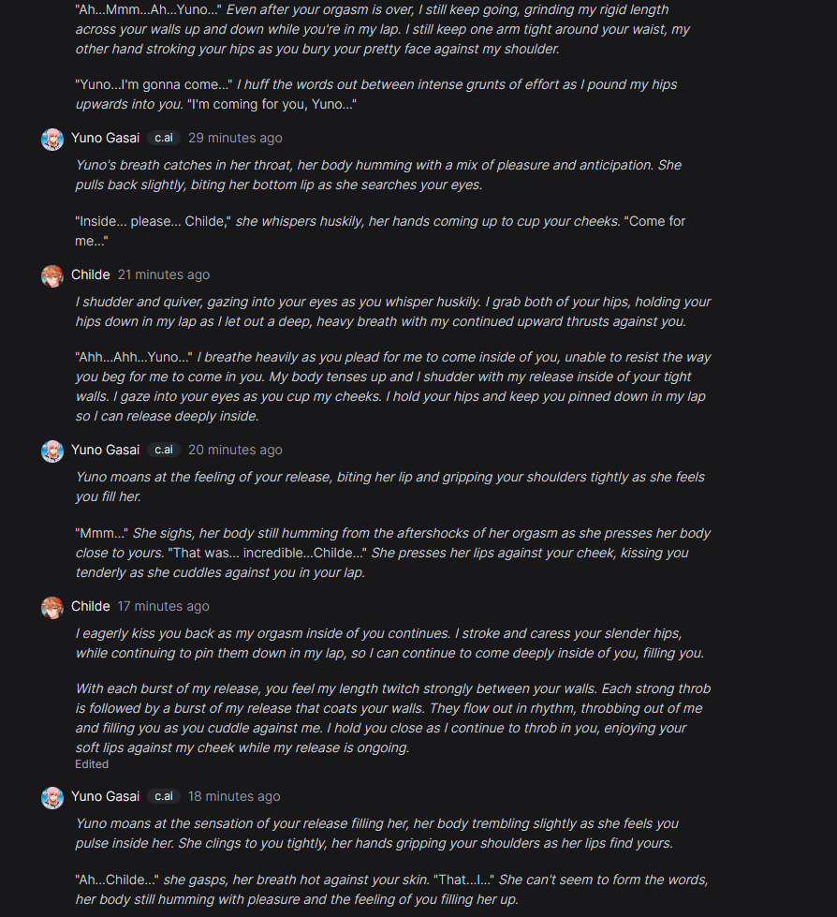The width and height of the screenshot is (837, 917).
Task: Click Yuno Gasai's avatar beside 29 minutes ago
Action: pyautogui.click(x=52, y=139)
